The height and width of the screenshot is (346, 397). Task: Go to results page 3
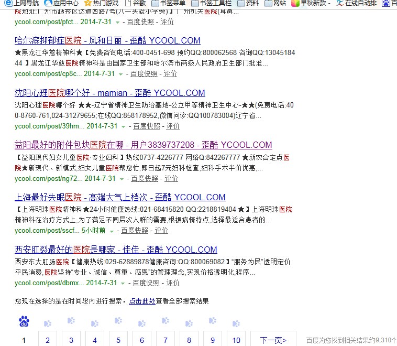pos(71,340)
